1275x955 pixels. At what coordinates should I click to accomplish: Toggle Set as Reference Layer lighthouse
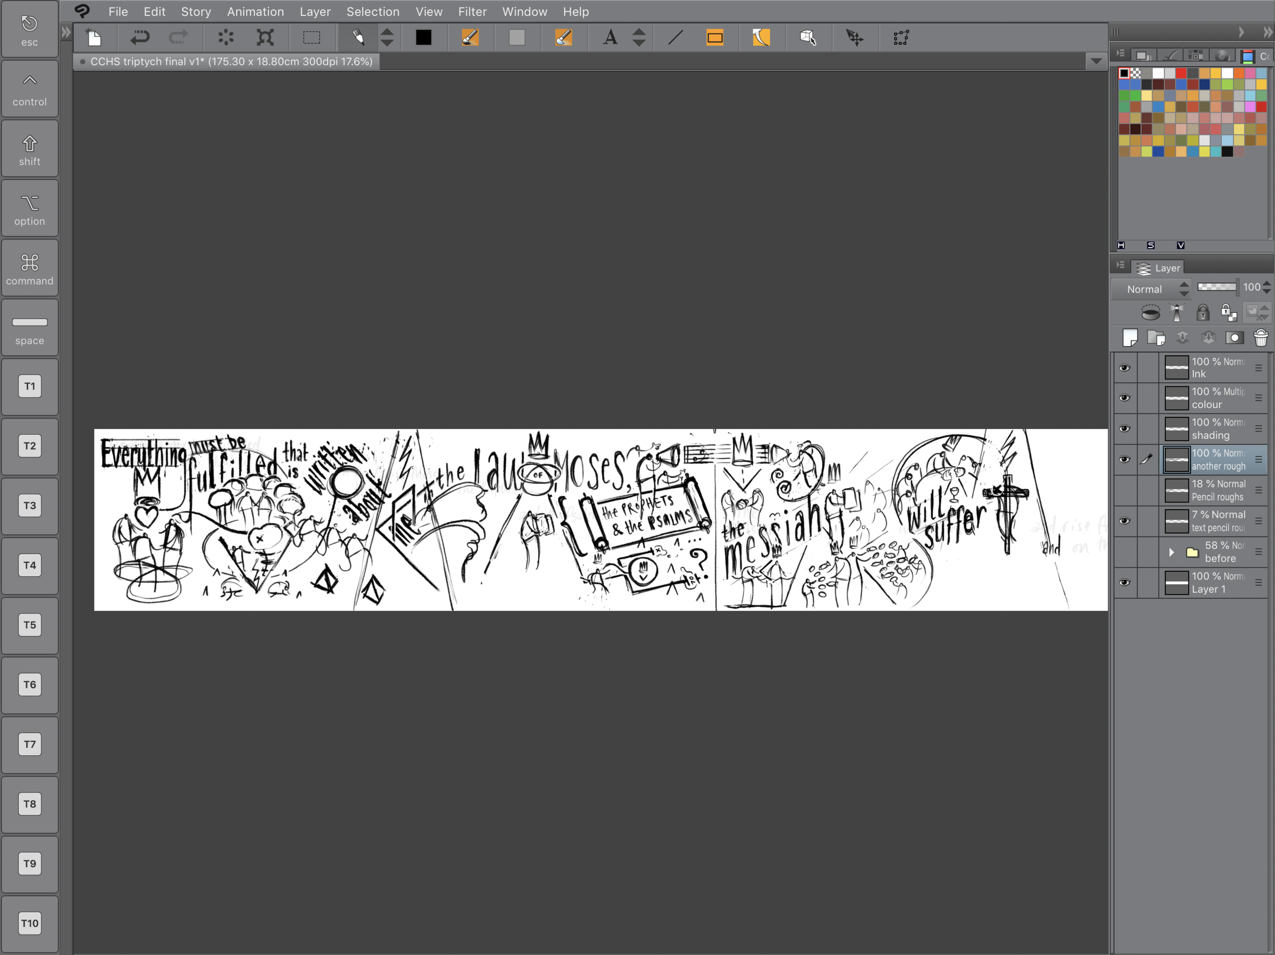pyautogui.click(x=1177, y=313)
